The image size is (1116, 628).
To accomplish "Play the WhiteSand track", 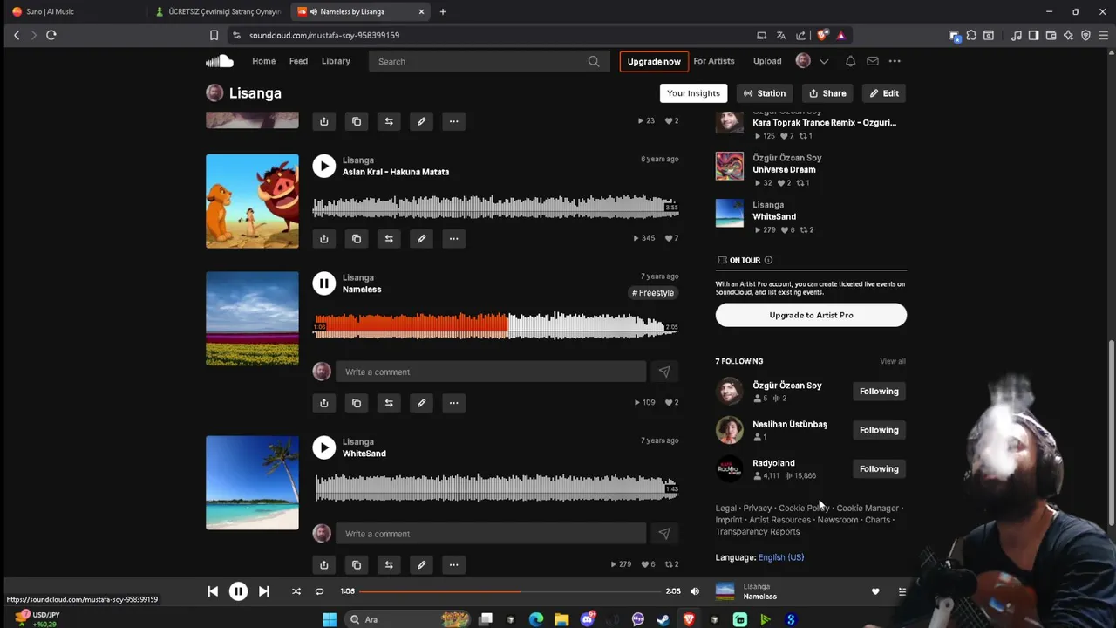I will click(x=324, y=447).
